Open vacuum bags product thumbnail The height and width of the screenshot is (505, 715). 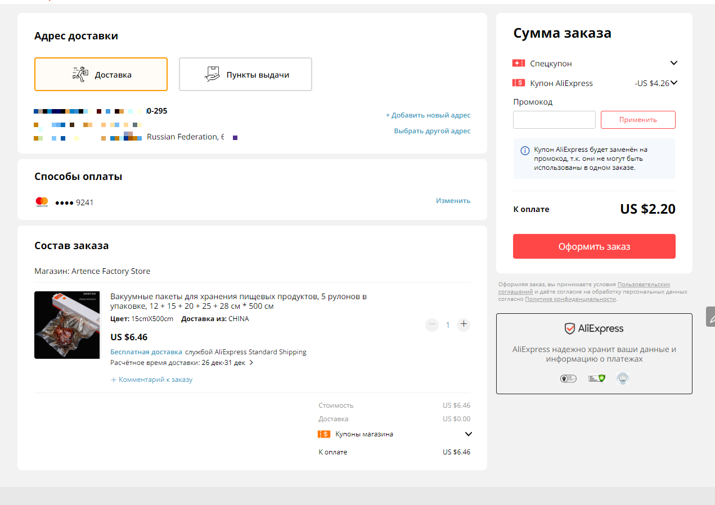(x=67, y=325)
